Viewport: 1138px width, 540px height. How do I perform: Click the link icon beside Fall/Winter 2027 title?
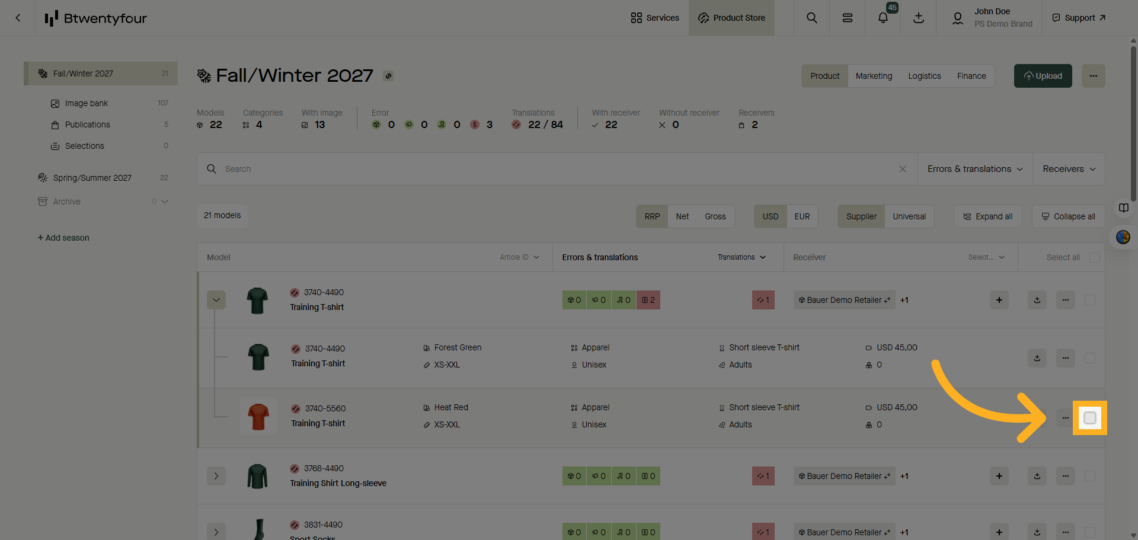[388, 76]
